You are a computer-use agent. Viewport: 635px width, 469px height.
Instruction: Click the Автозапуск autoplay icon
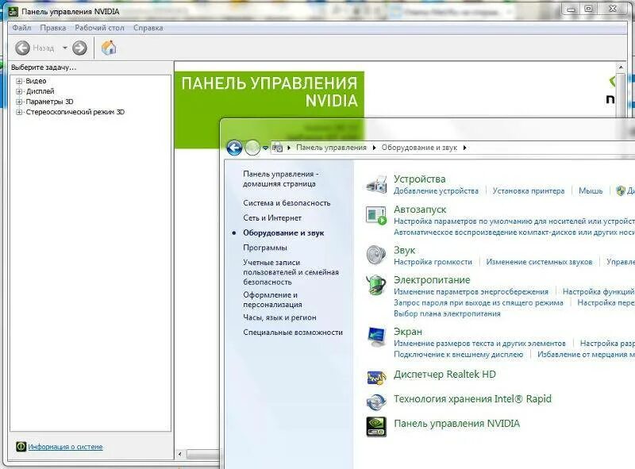point(376,215)
